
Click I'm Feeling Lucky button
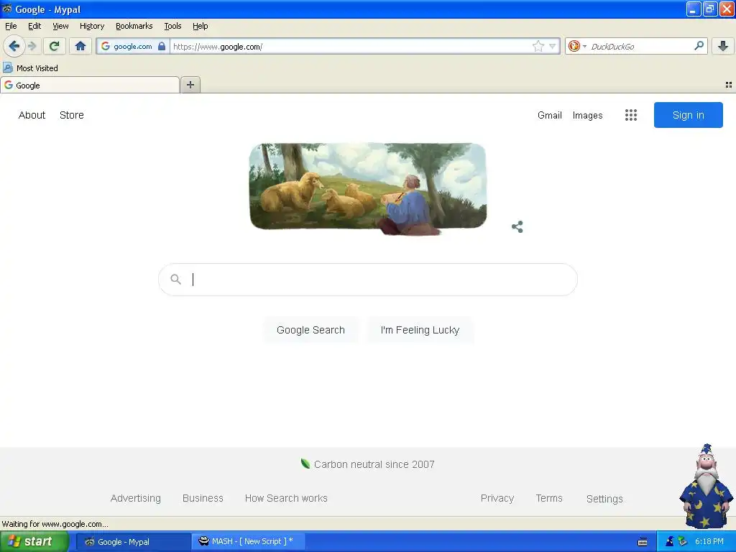[x=420, y=330]
